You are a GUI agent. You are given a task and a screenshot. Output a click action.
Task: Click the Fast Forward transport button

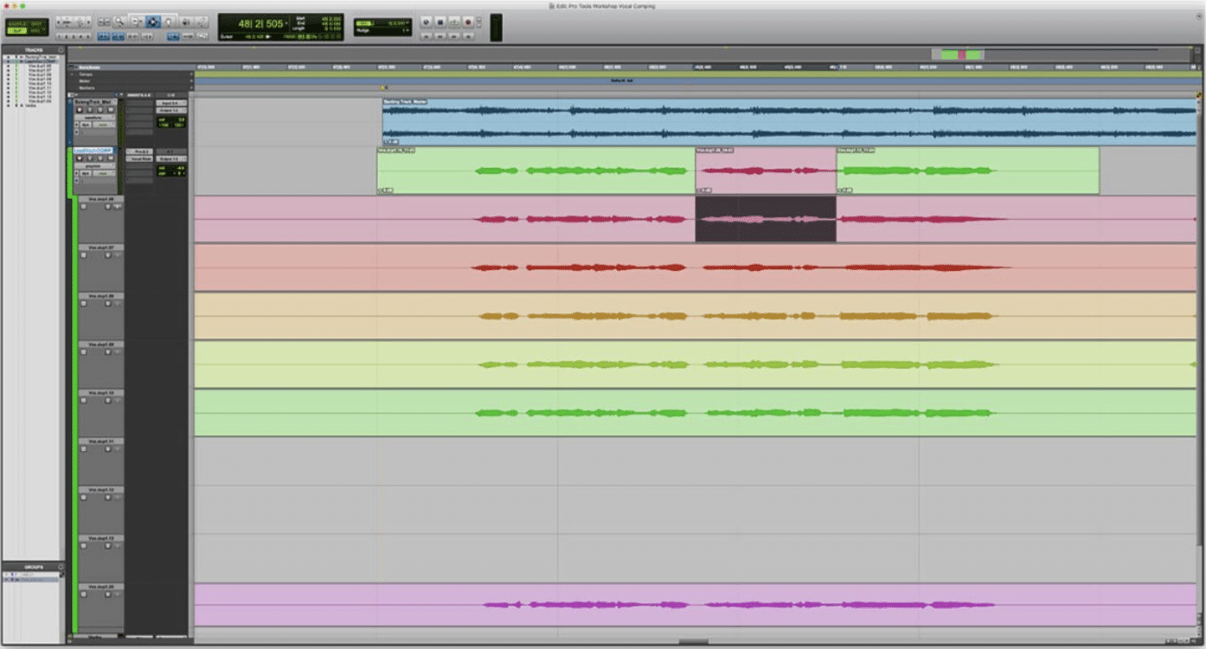(454, 36)
